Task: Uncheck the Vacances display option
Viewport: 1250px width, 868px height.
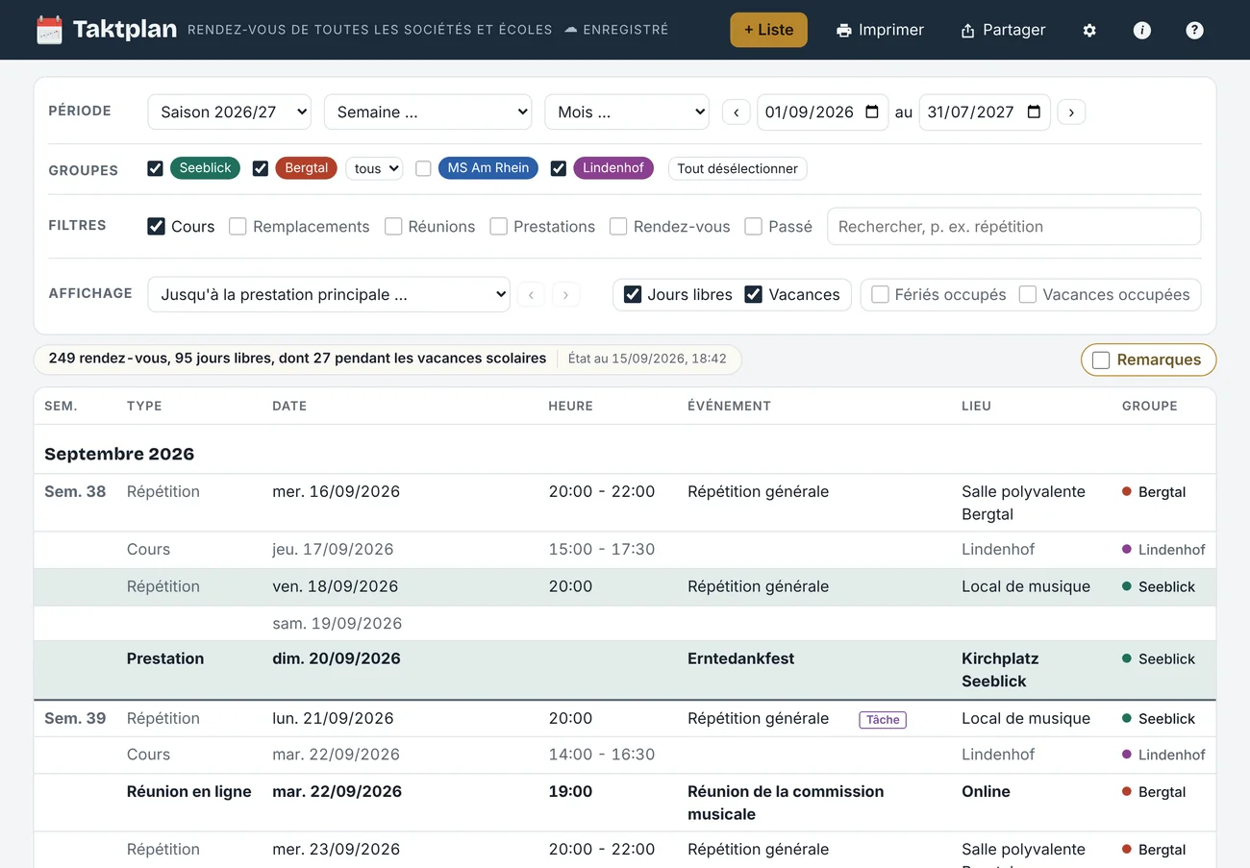Action: 754,294
